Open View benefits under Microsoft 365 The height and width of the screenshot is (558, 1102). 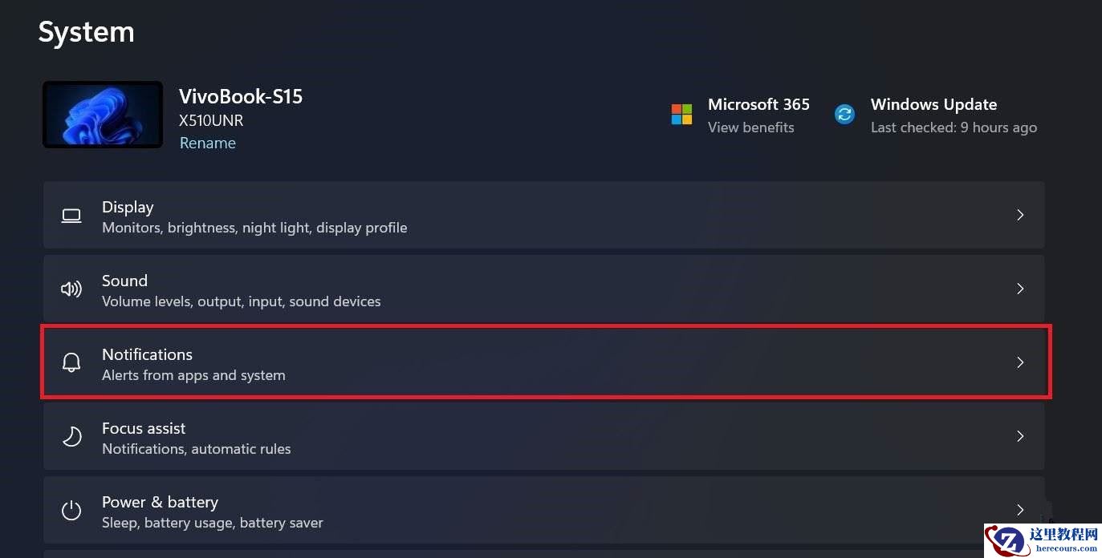750,127
